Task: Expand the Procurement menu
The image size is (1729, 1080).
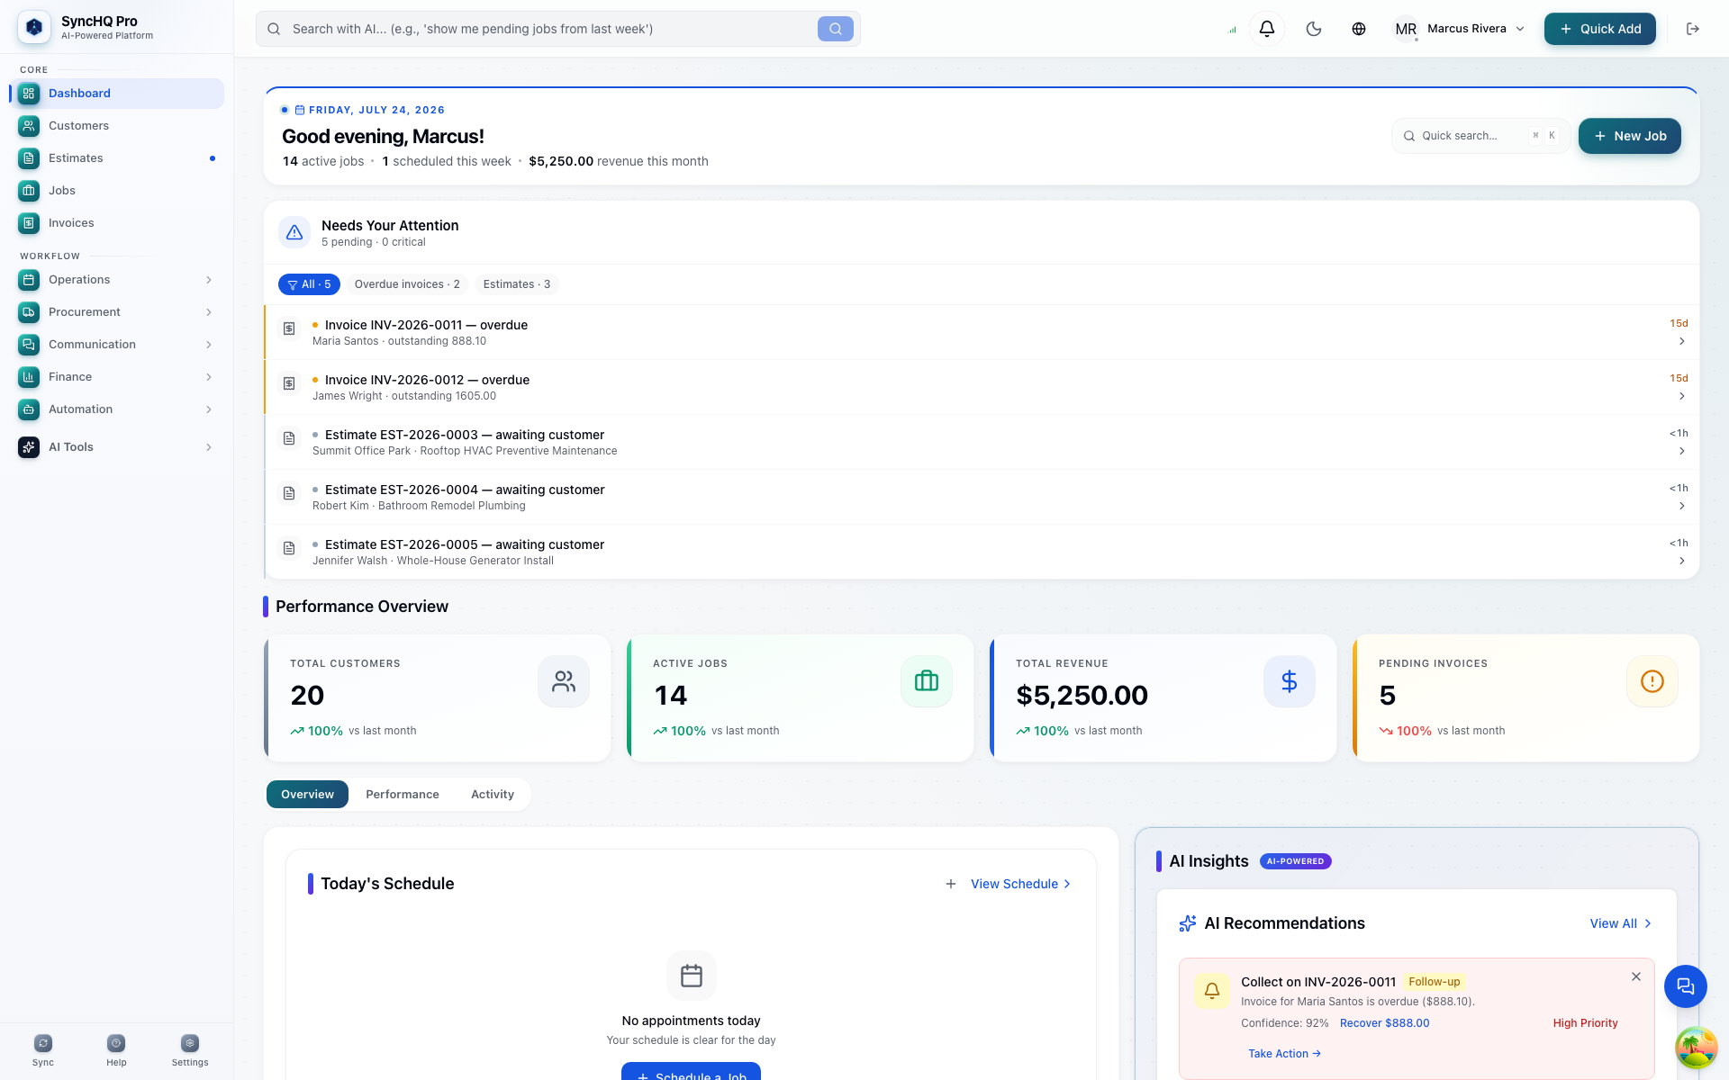Action: [x=117, y=312]
